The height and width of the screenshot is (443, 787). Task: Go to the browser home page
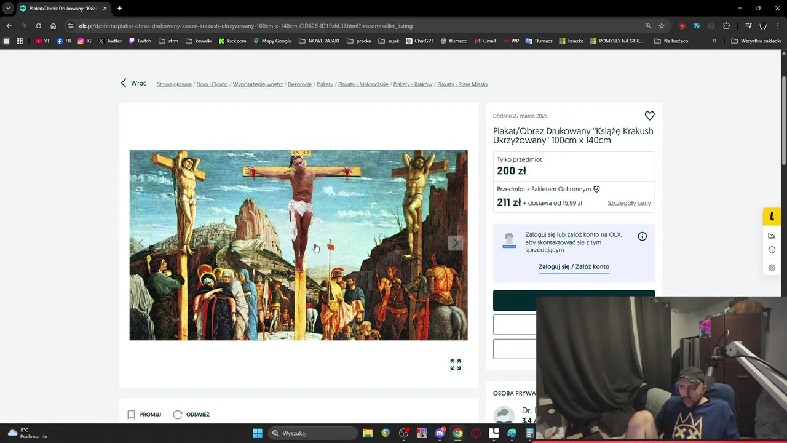click(53, 26)
